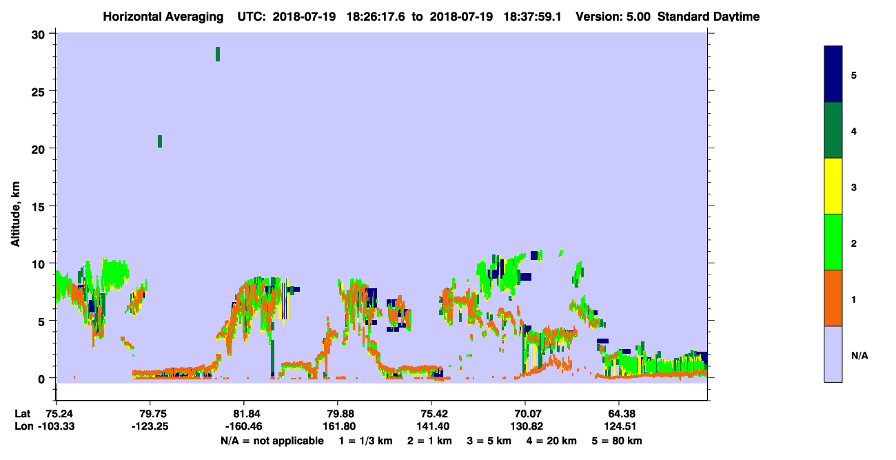This screenshot has height=460, width=896.
Task: Click the '5 = 80 km' legend text
Action: click(x=618, y=441)
